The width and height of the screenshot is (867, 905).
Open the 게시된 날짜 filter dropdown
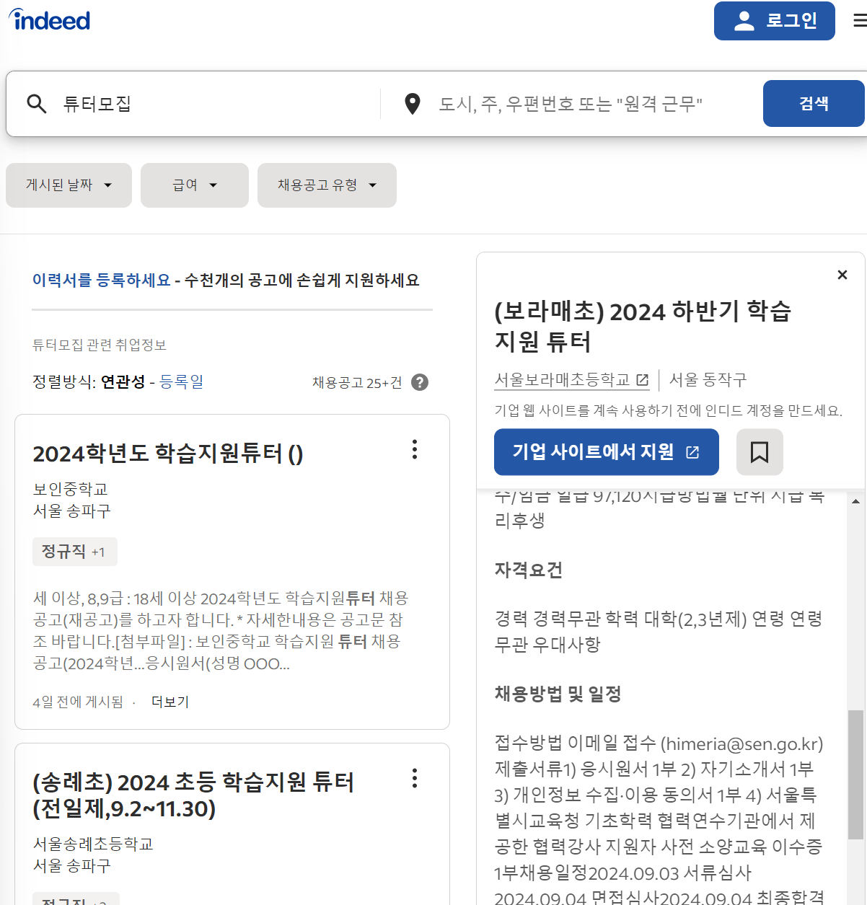69,185
